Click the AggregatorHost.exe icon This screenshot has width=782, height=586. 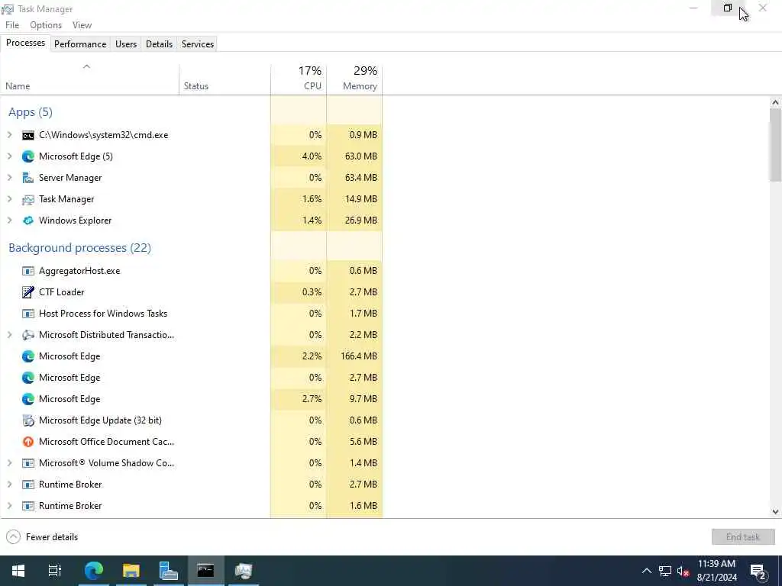pyautogui.click(x=28, y=271)
